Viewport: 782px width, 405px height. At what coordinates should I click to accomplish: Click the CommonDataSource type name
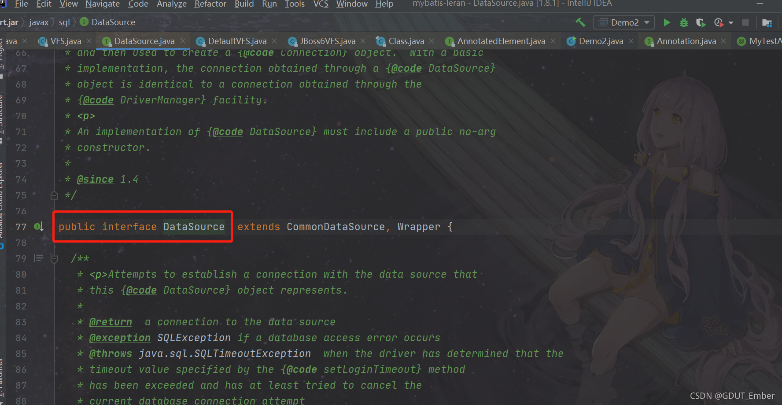pos(336,227)
